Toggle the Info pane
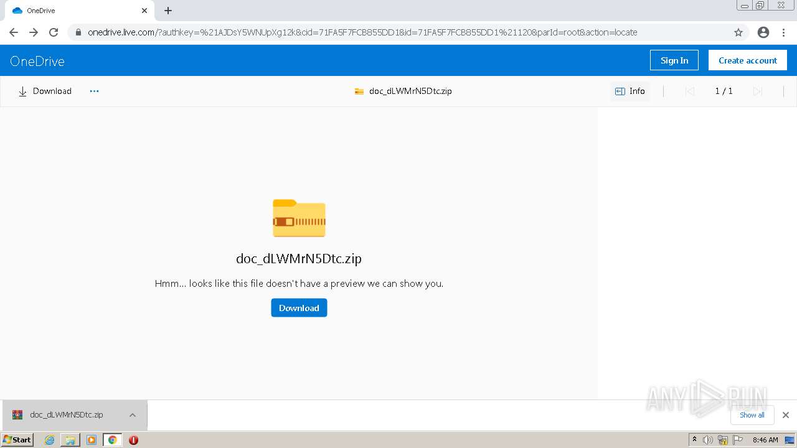This screenshot has height=448, width=797. click(x=630, y=91)
